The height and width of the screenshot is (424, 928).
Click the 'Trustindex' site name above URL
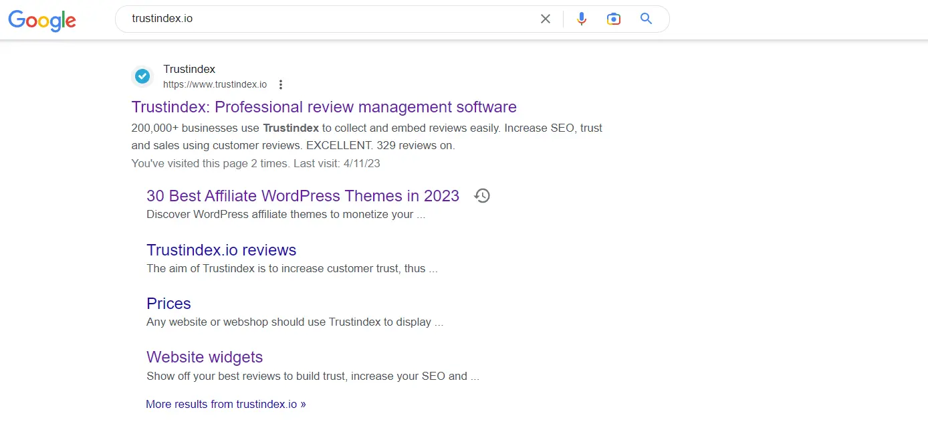[x=189, y=69]
